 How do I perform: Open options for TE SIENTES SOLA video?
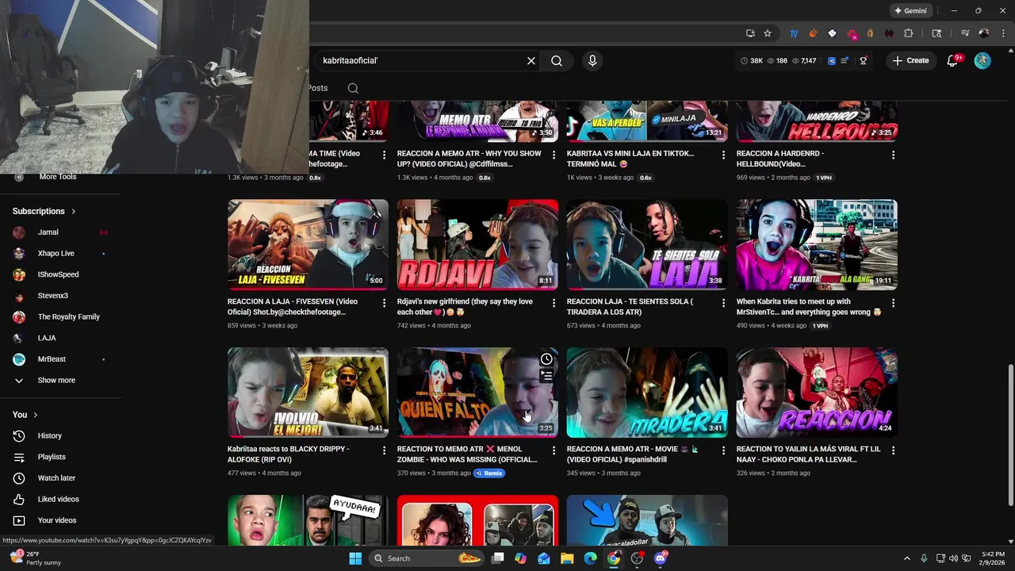(x=723, y=303)
